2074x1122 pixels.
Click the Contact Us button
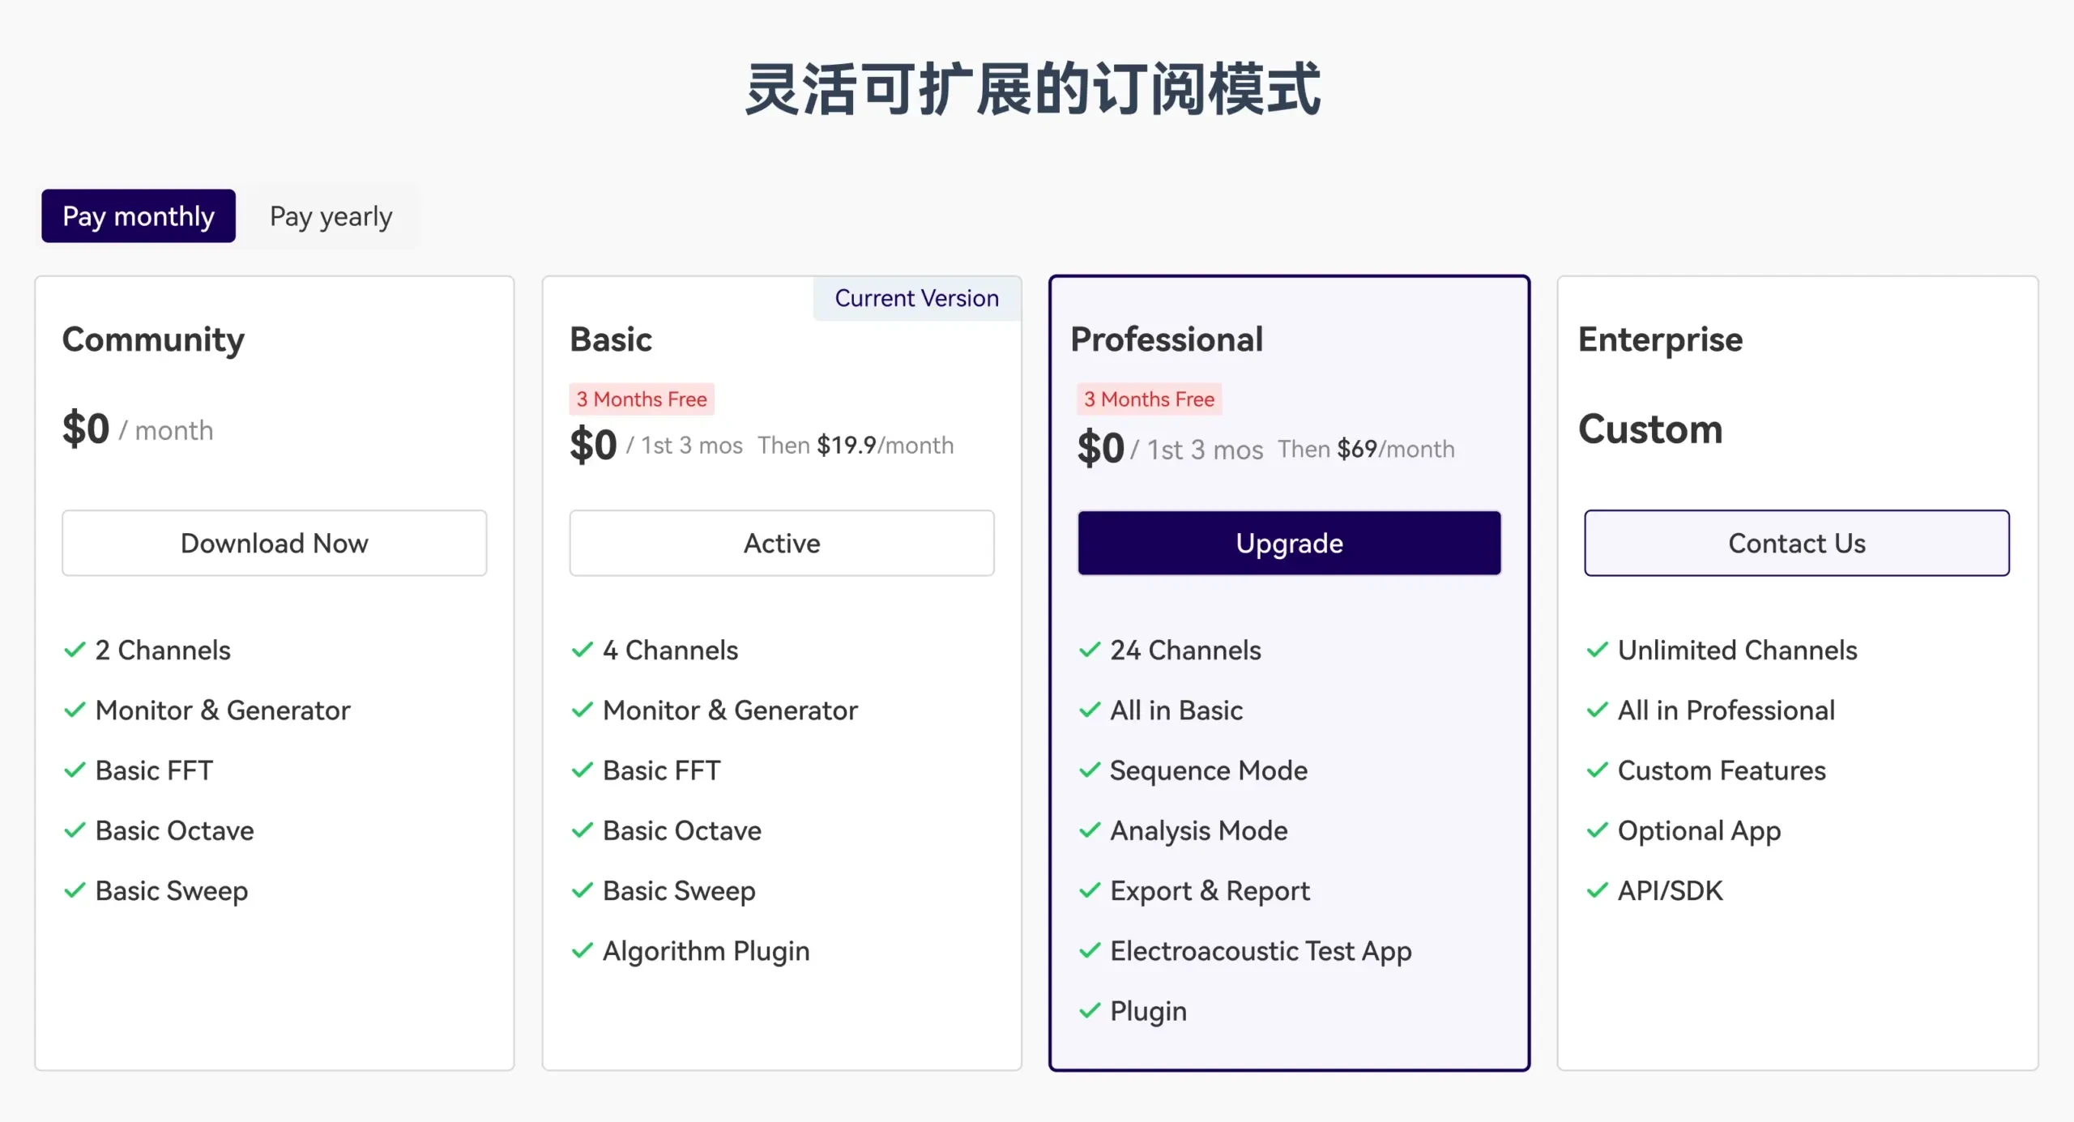(1796, 543)
